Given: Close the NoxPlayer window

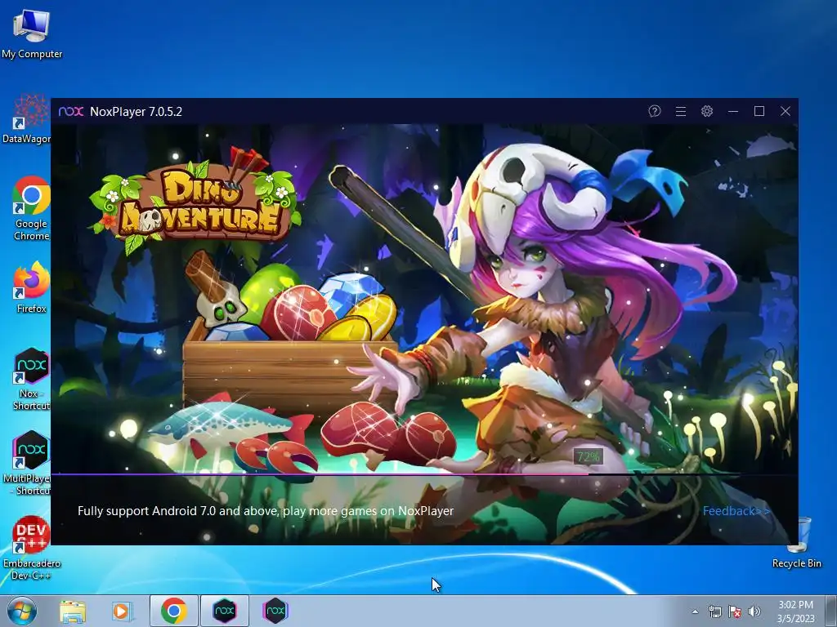Looking at the screenshot, I should coord(786,111).
